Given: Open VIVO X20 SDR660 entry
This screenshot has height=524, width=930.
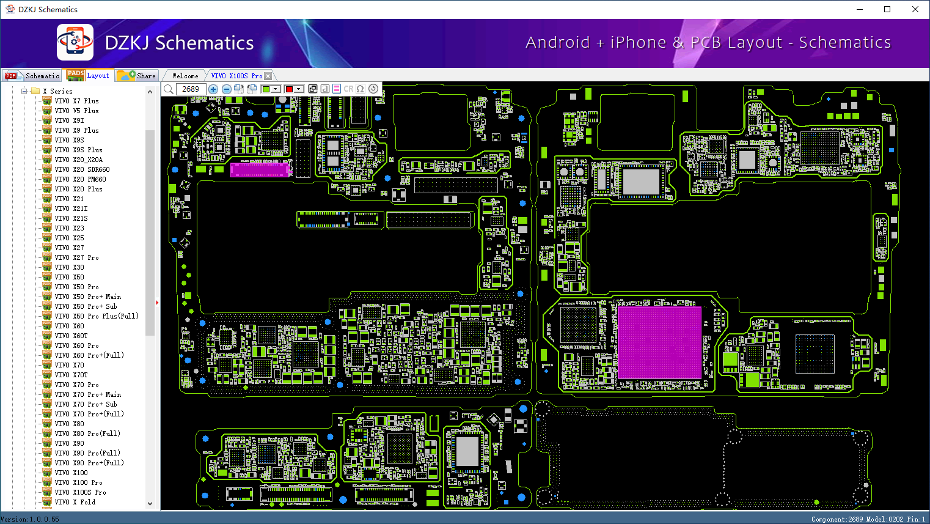Looking at the screenshot, I should (82, 169).
